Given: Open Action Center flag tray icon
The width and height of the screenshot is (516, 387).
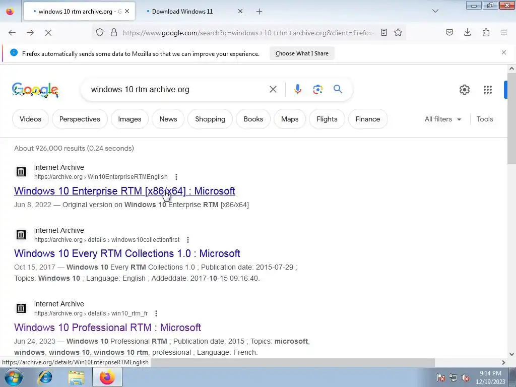Looking at the screenshot, I should pos(440,377).
